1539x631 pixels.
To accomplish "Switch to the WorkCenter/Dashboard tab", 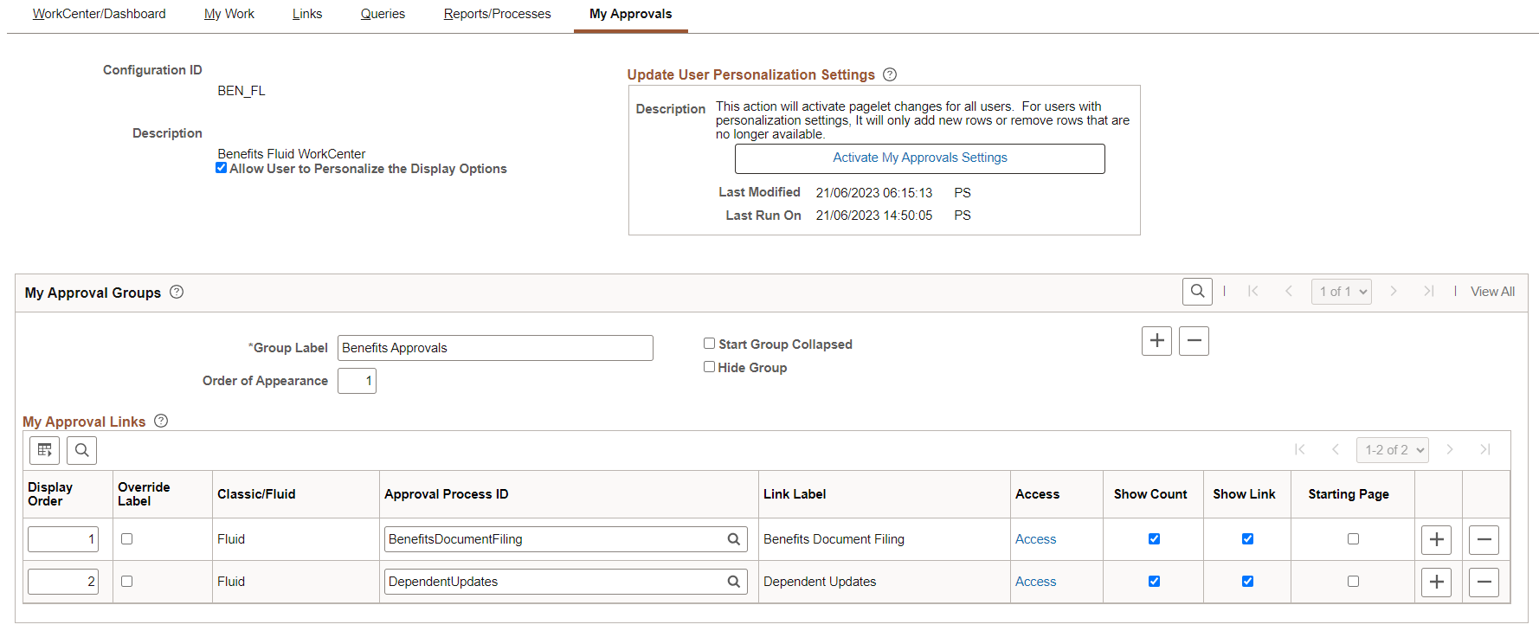I will click(x=99, y=14).
